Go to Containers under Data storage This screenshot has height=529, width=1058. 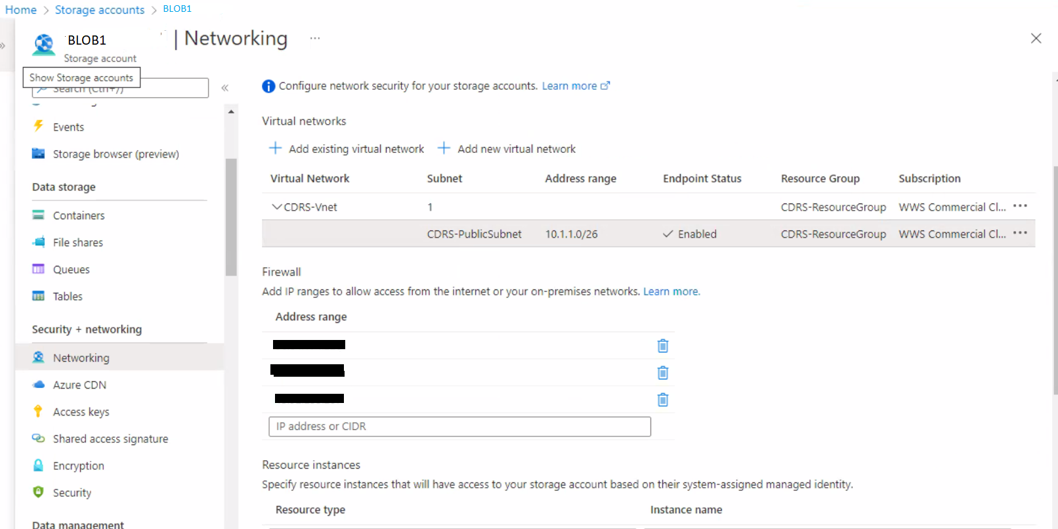[x=79, y=216]
